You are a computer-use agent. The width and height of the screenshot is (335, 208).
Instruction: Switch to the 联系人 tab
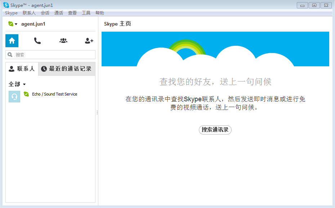click(22, 68)
